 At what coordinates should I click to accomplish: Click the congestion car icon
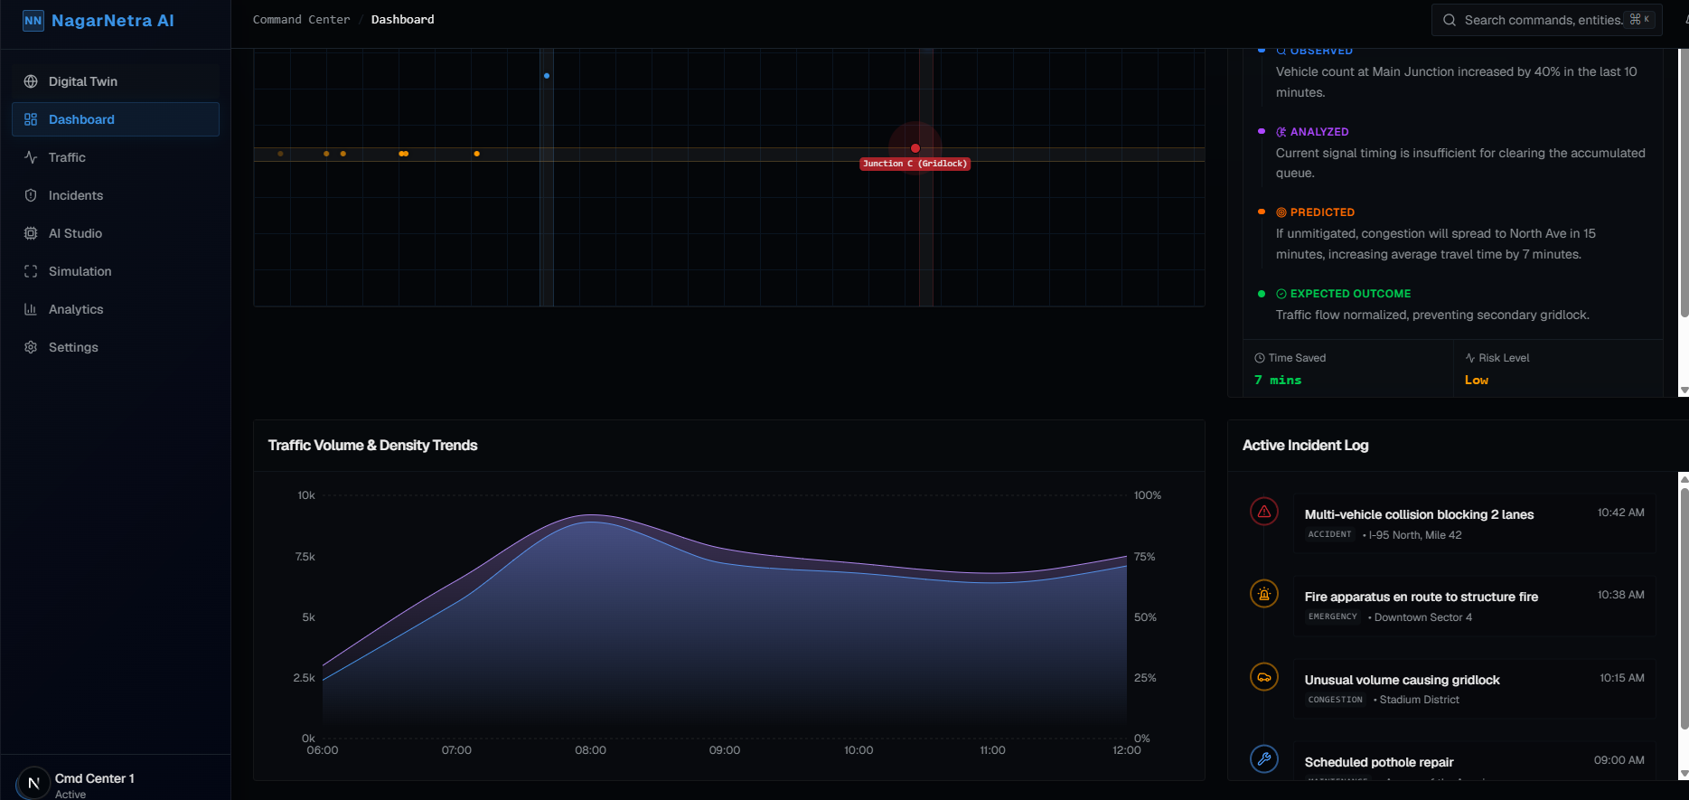pos(1264,677)
